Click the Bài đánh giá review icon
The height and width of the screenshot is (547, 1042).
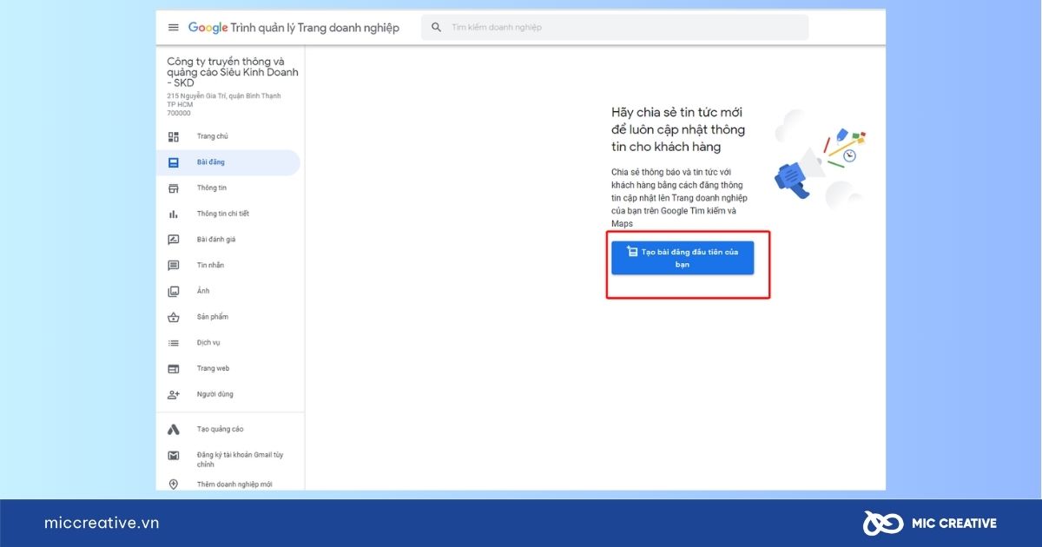coord(174,240)
